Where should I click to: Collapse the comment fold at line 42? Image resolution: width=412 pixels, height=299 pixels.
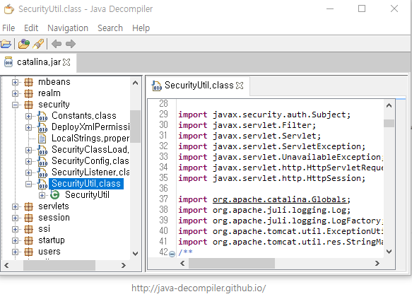(172, 254)
